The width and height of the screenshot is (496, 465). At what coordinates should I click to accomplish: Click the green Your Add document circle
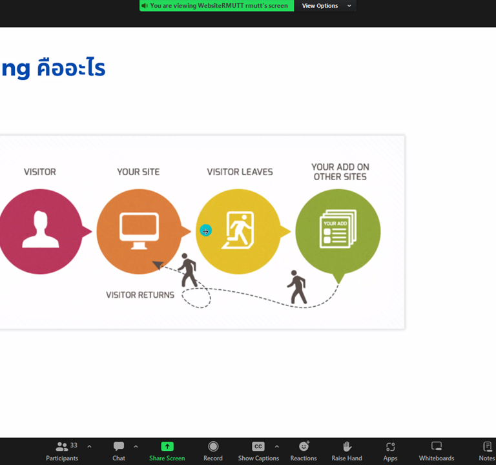(x=338, y=232)
